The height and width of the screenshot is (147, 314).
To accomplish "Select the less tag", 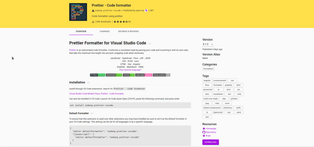I will [207, 94].
